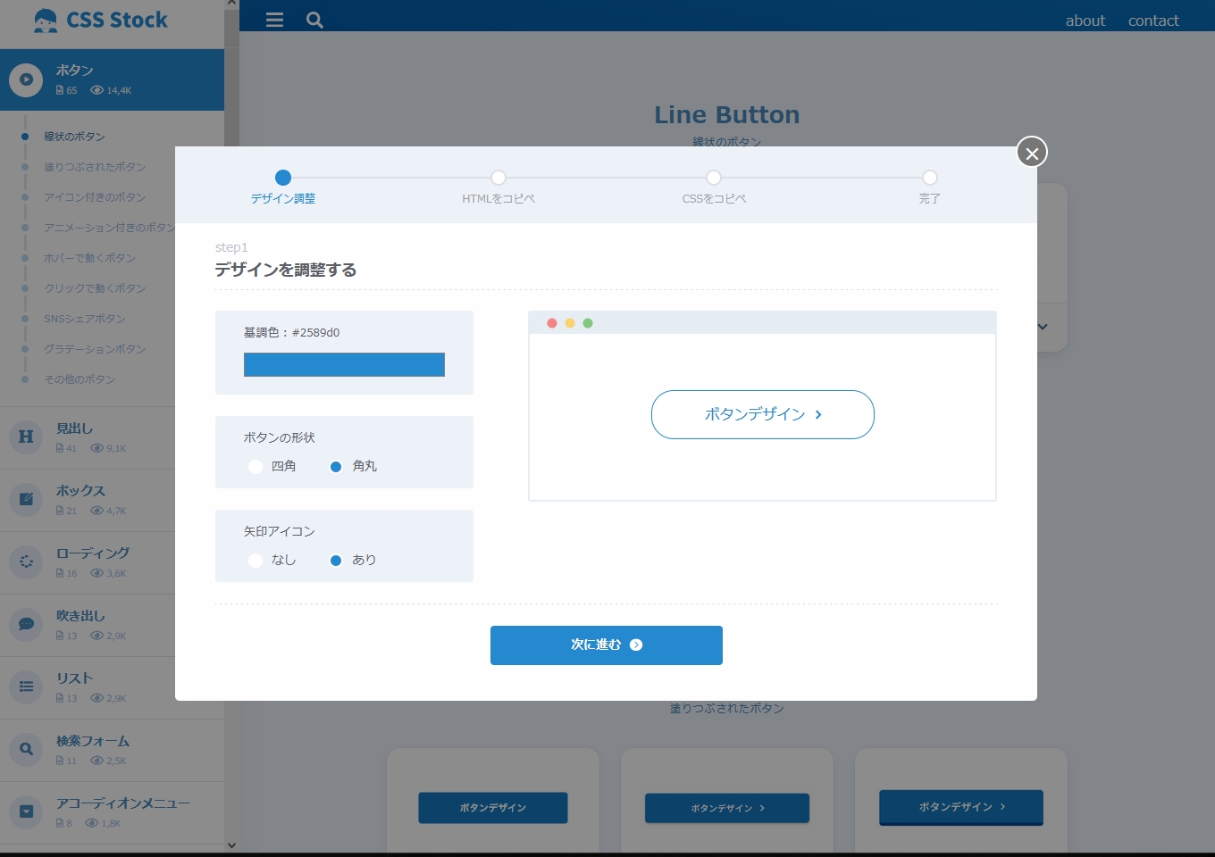The height and width of the screenshot is (857, 1215).
Task: Click the 吹き出し speech bubble icon
Action: tap(26, 624)
